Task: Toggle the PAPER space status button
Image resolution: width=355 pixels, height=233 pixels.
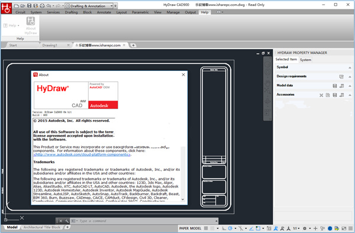Action: [x=184, y=228]
